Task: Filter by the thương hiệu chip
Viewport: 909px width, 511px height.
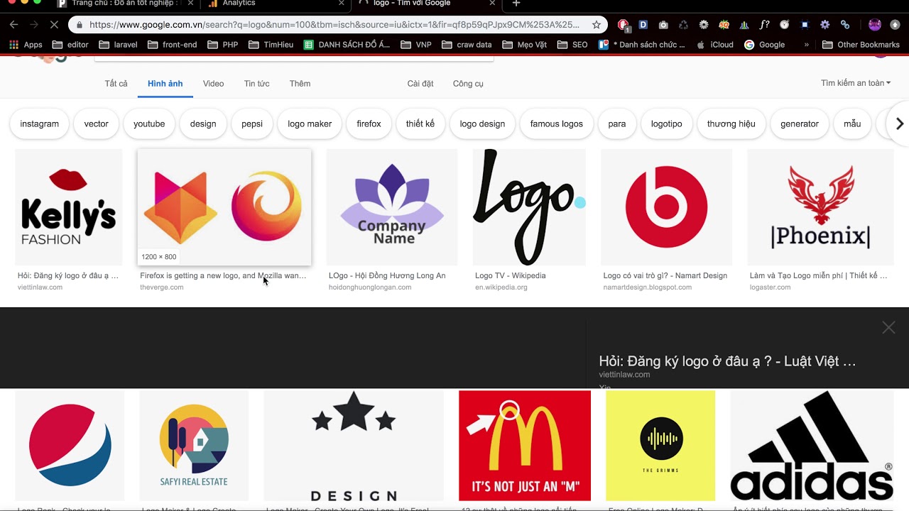Action: click(731, 123)
